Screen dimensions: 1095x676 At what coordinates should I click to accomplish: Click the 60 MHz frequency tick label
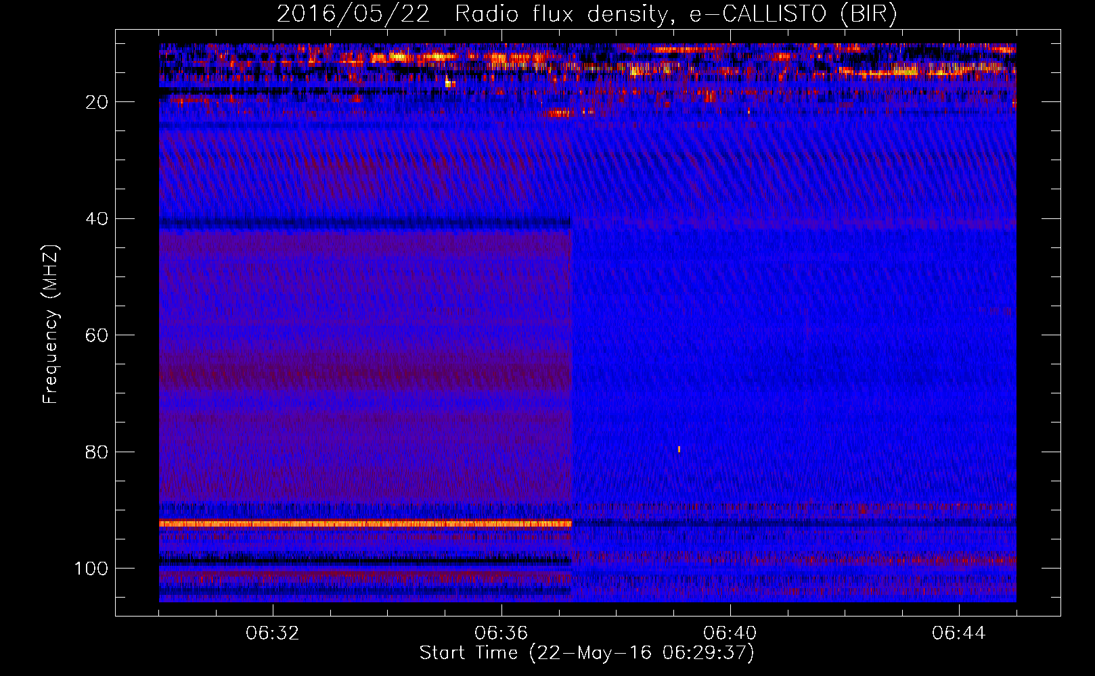tap(97, 335)
